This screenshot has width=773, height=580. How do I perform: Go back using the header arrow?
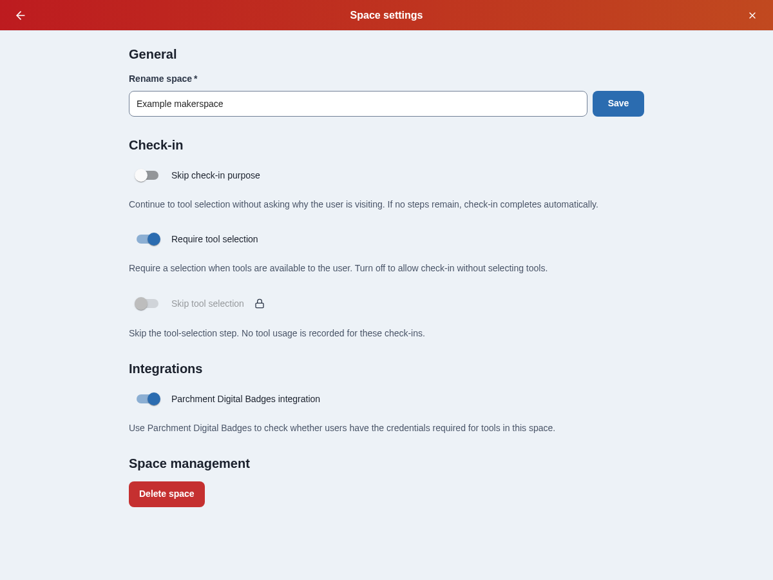point(21,15)
